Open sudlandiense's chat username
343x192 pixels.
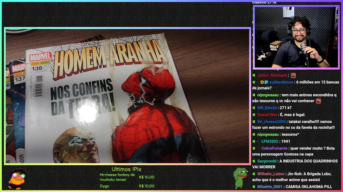pyautogui.click(x=281, y=82)
